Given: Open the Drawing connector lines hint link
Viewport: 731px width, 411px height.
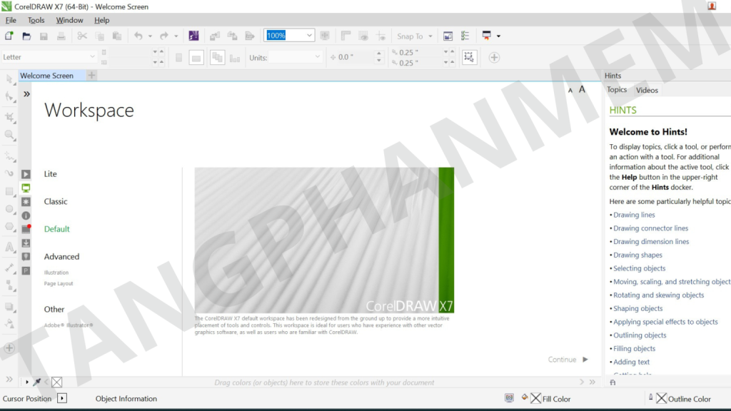Looking at the screenshot, I should click(x=650, y=228).
